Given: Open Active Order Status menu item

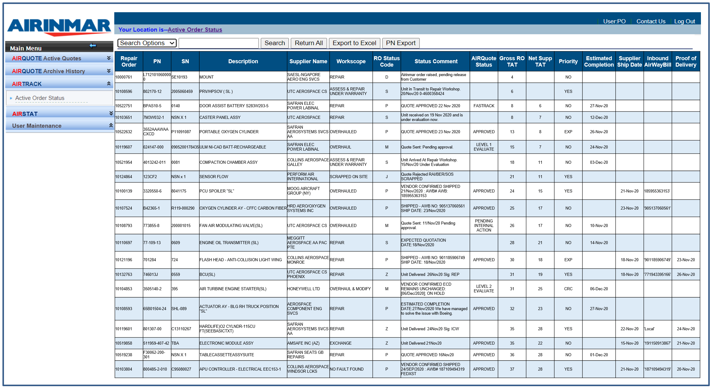Looking at the screenshot, I should pyautogui.click(x=40, y=98).
